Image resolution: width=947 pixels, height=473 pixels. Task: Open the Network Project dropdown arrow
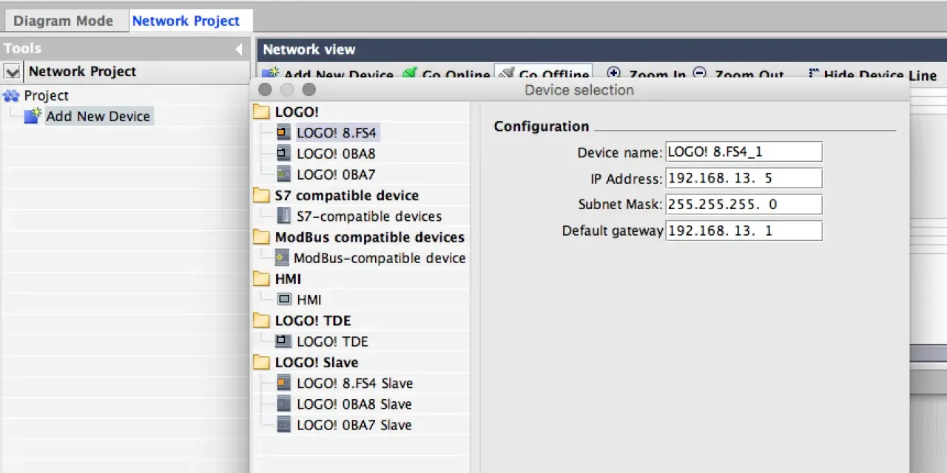12,72
